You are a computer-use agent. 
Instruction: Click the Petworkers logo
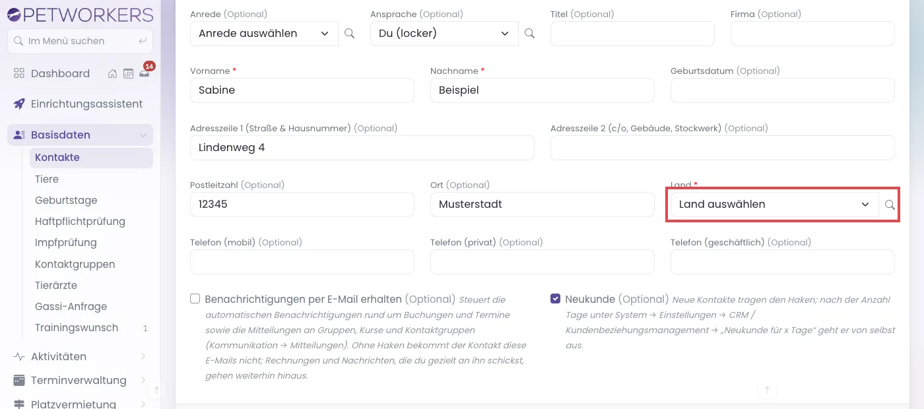coord(81,14)
